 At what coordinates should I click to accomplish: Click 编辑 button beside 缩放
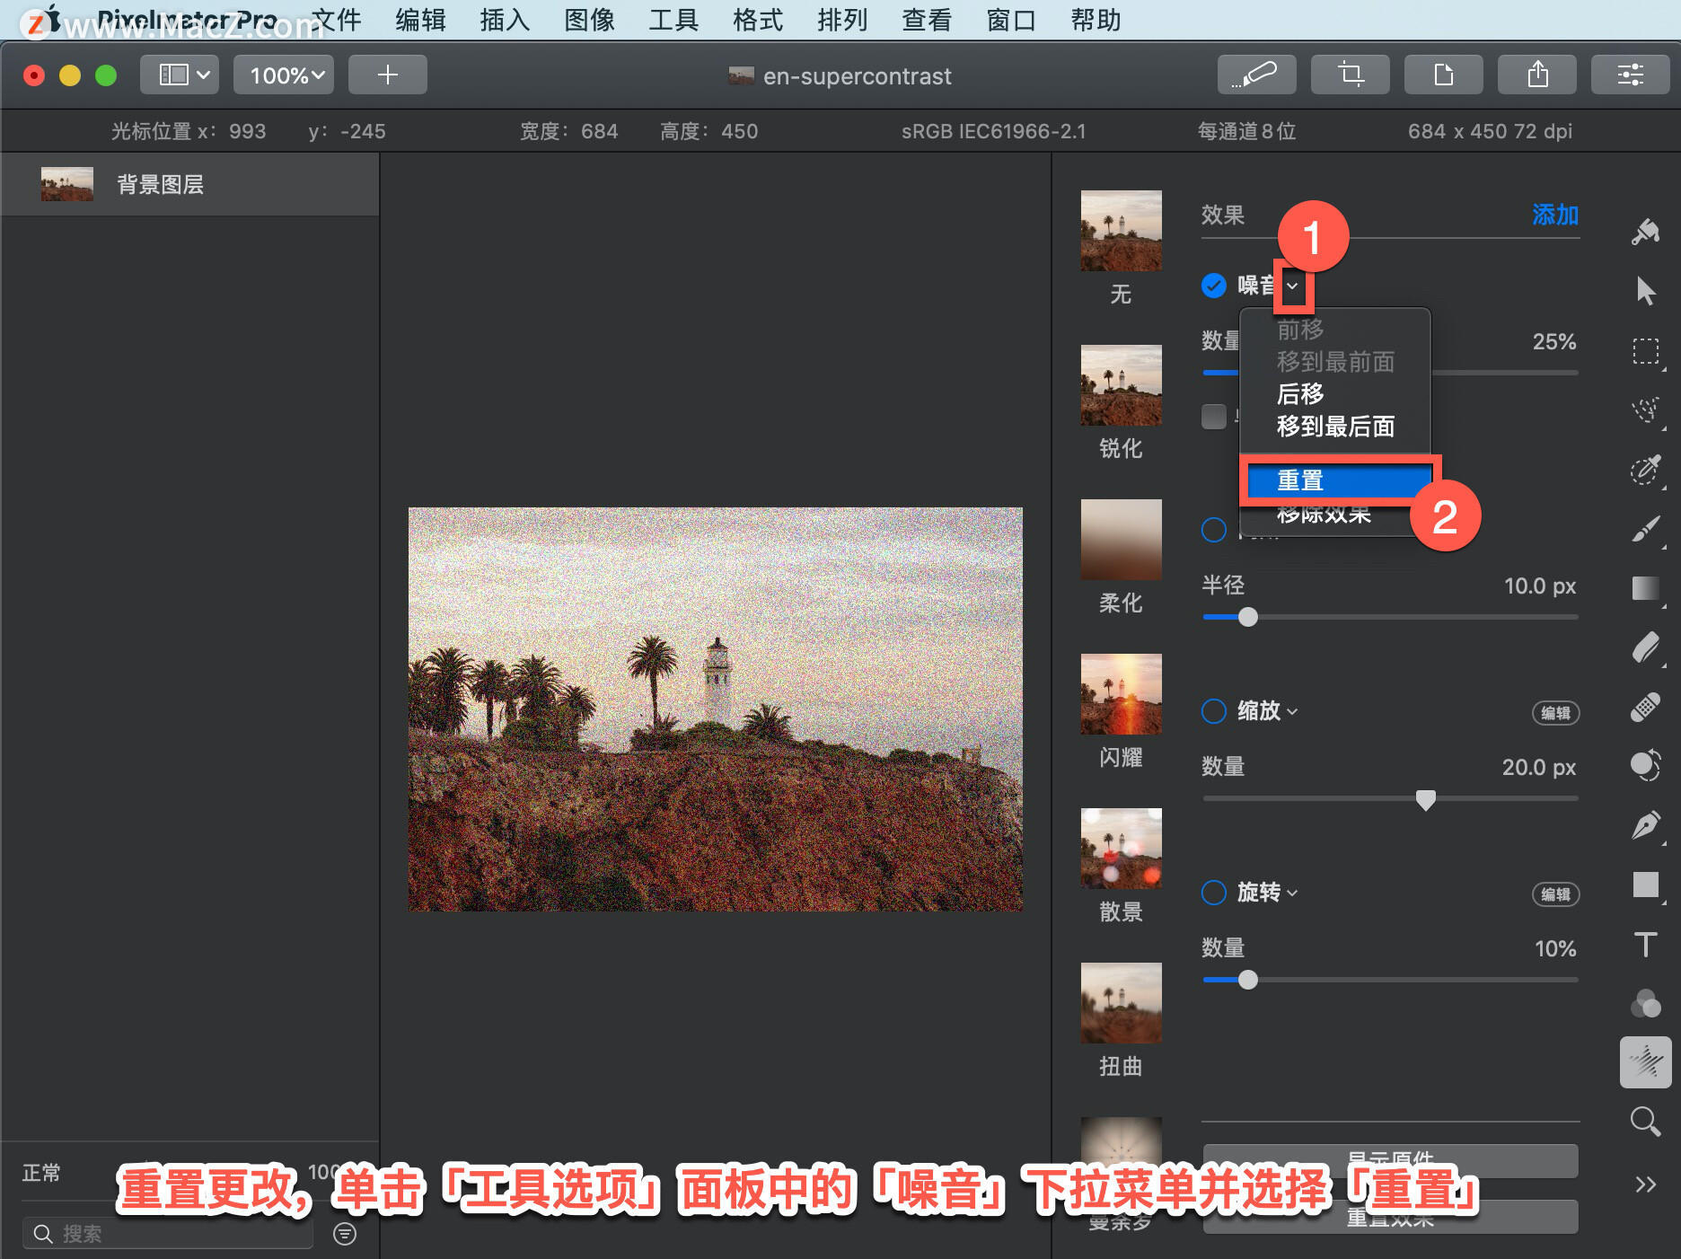tap(1555, 713)
